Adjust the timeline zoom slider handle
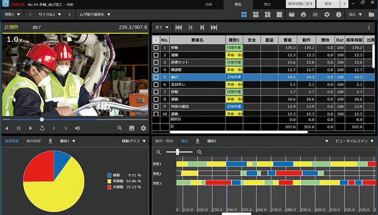This screenshot has width=378, height=215. 178,152
